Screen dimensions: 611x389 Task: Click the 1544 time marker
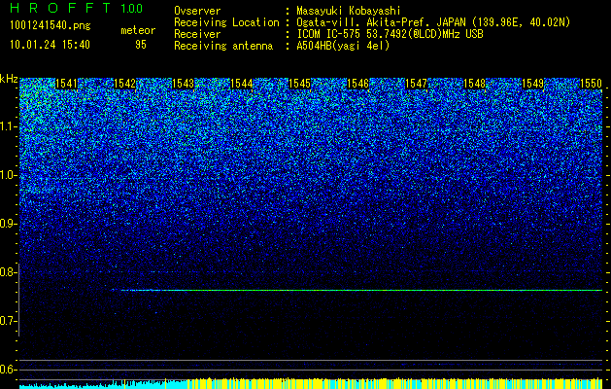241,84
